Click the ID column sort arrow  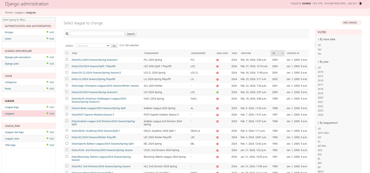[282, 53]
